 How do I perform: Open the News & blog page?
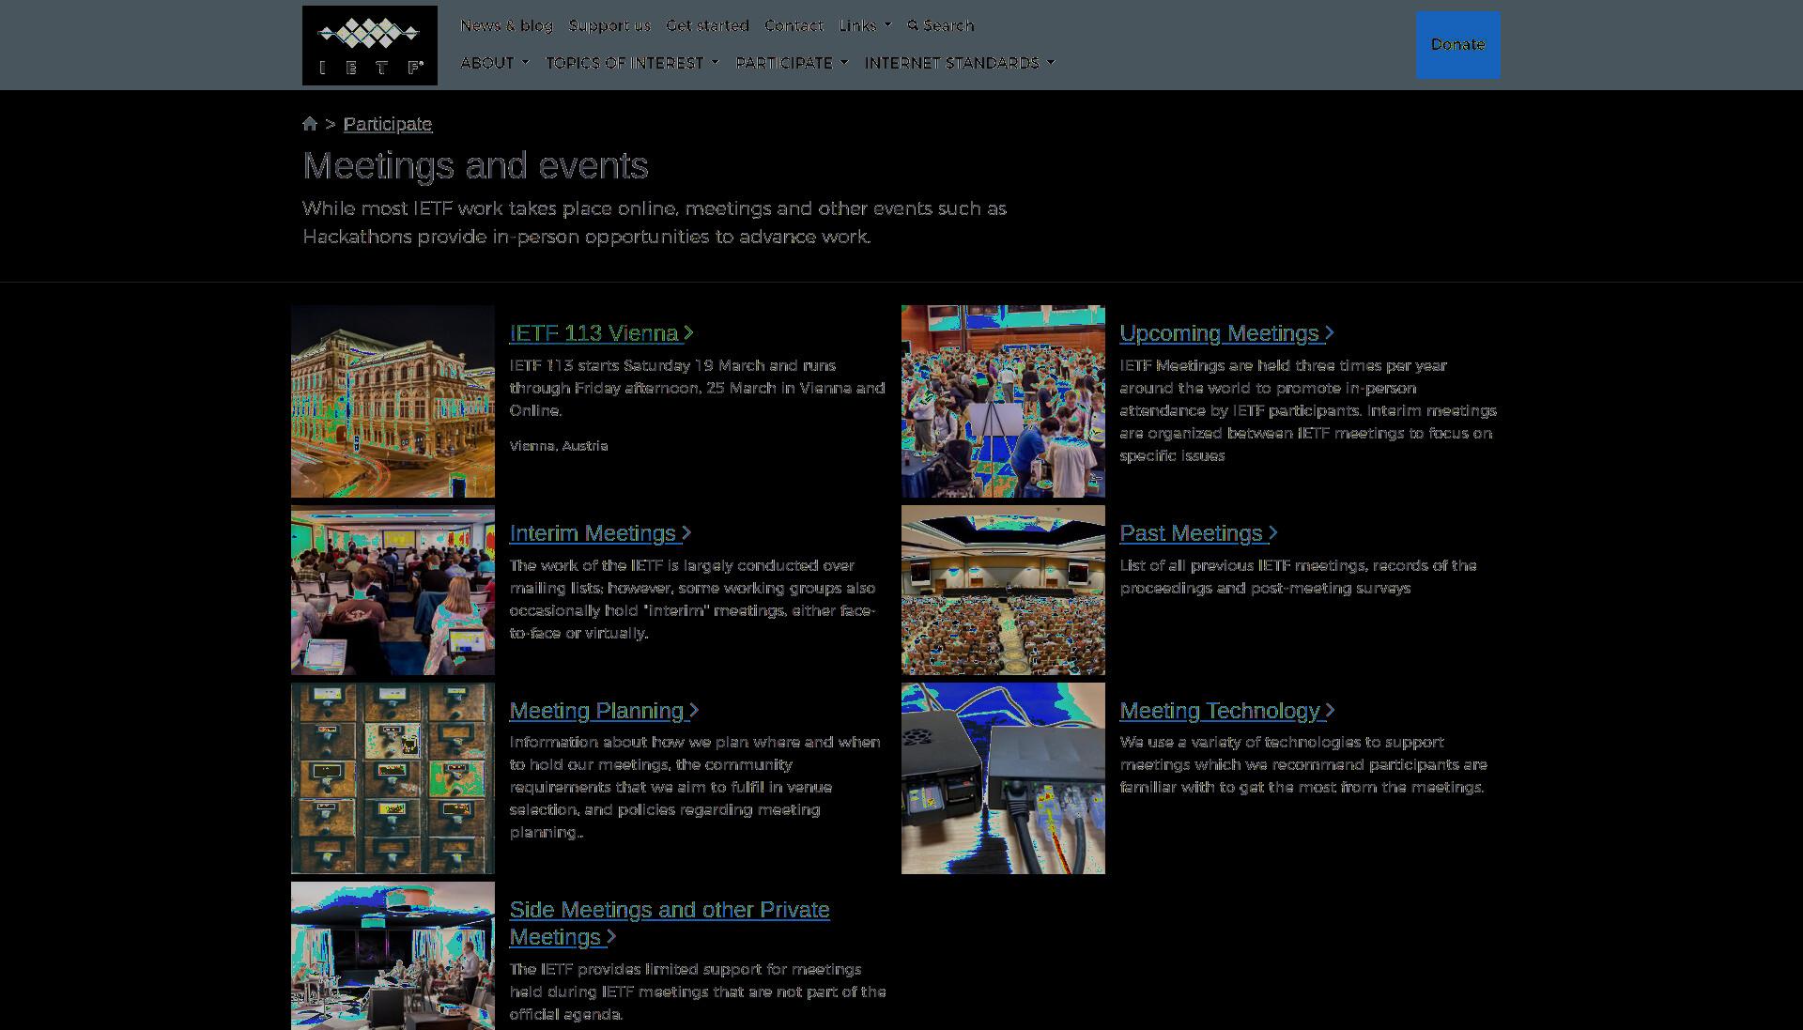pyautogui.click(x=507, y=25)
